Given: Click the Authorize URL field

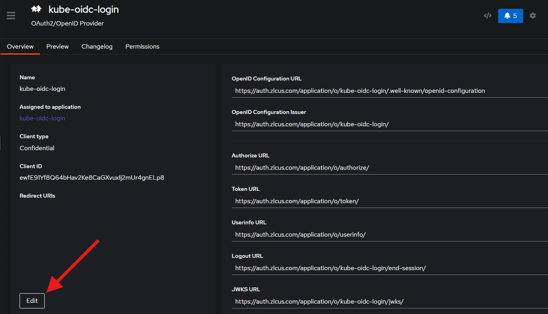Looking at the screenshot, I should [x=390, y=168].
